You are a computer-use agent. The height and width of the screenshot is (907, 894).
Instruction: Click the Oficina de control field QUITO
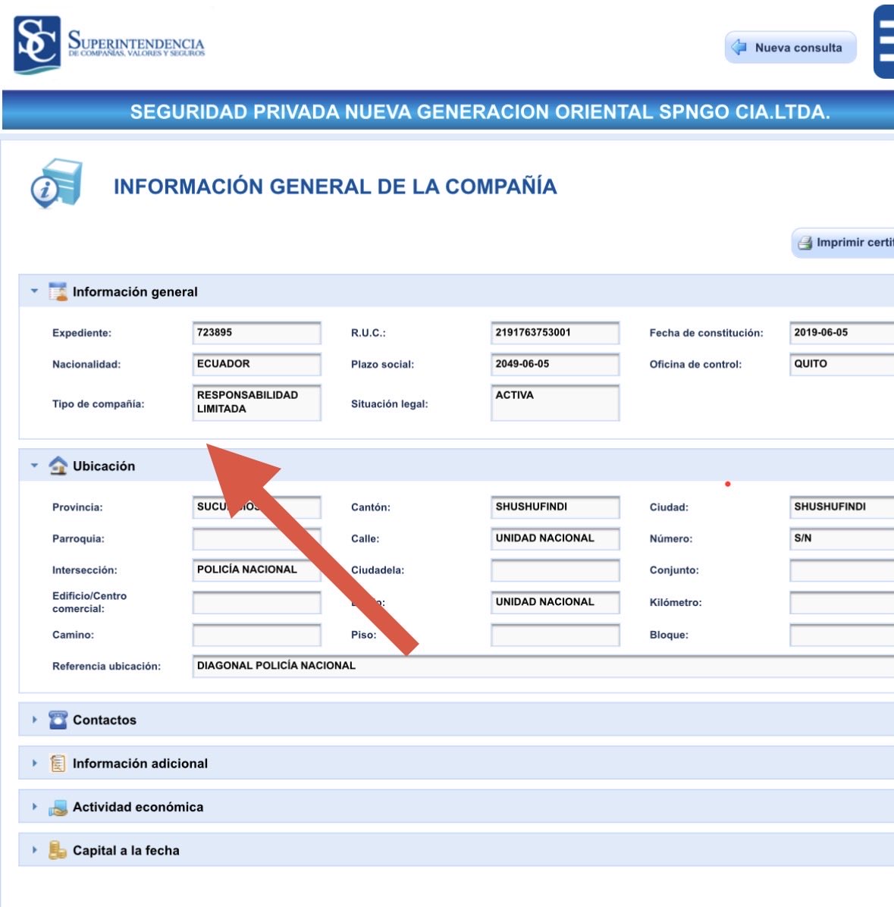(x=842, y=364)
